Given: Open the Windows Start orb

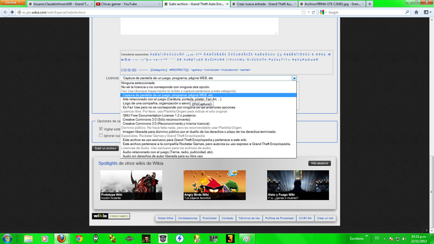Looking at the screenshot, I should click(x=7, y=239).
